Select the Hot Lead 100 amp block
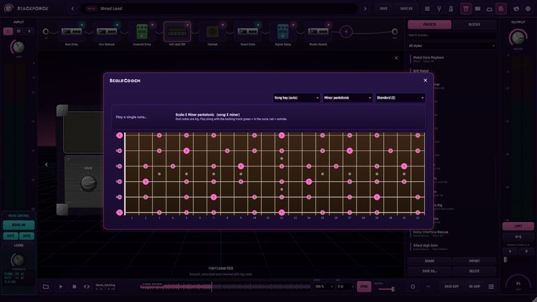The image size is (537, 302). coord(177,33)
